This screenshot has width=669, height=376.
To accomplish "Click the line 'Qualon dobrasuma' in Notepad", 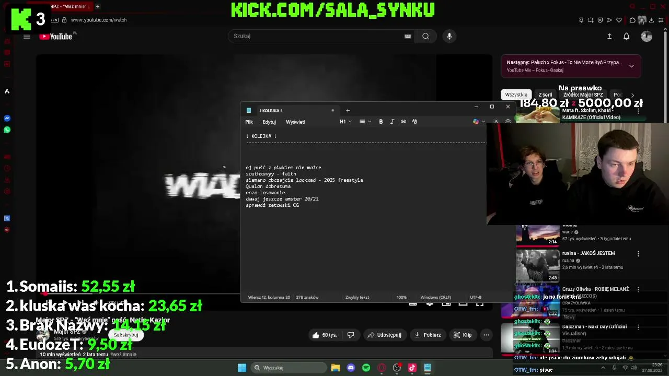I will click(268, 186).
